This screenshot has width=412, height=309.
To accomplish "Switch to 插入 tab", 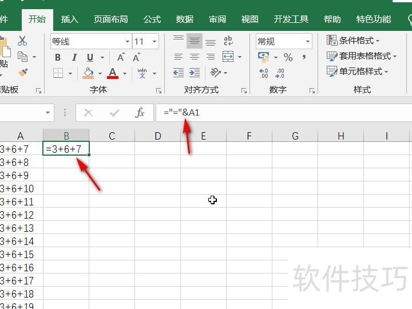I will 70,19.
